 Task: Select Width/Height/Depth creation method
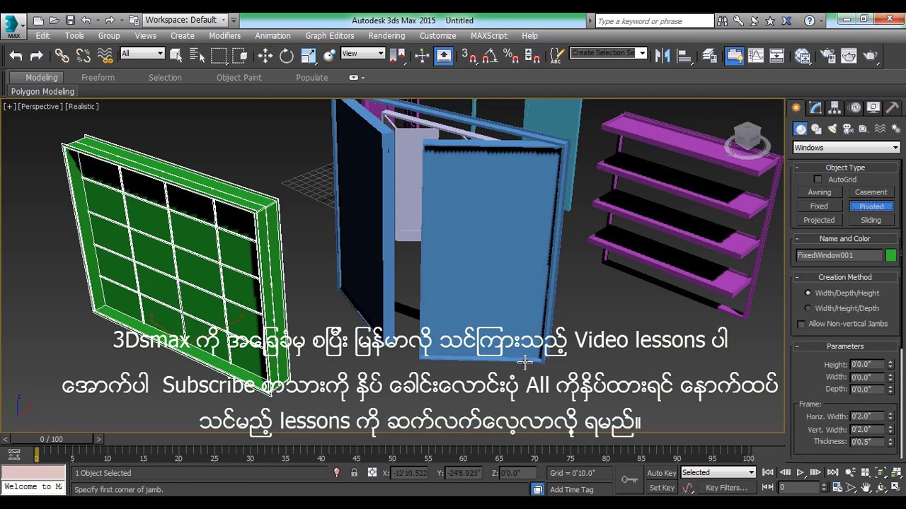click(808, 308)
